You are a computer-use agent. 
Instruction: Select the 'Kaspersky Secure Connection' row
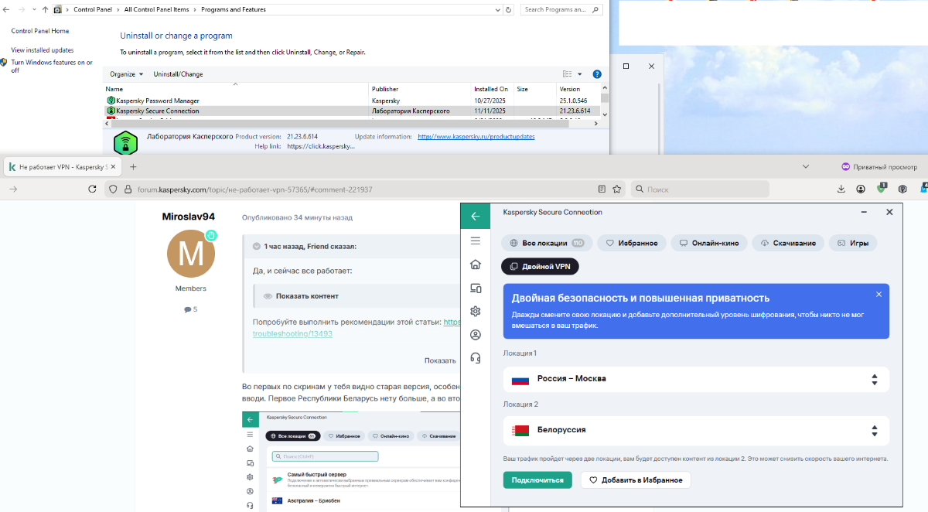352,111
